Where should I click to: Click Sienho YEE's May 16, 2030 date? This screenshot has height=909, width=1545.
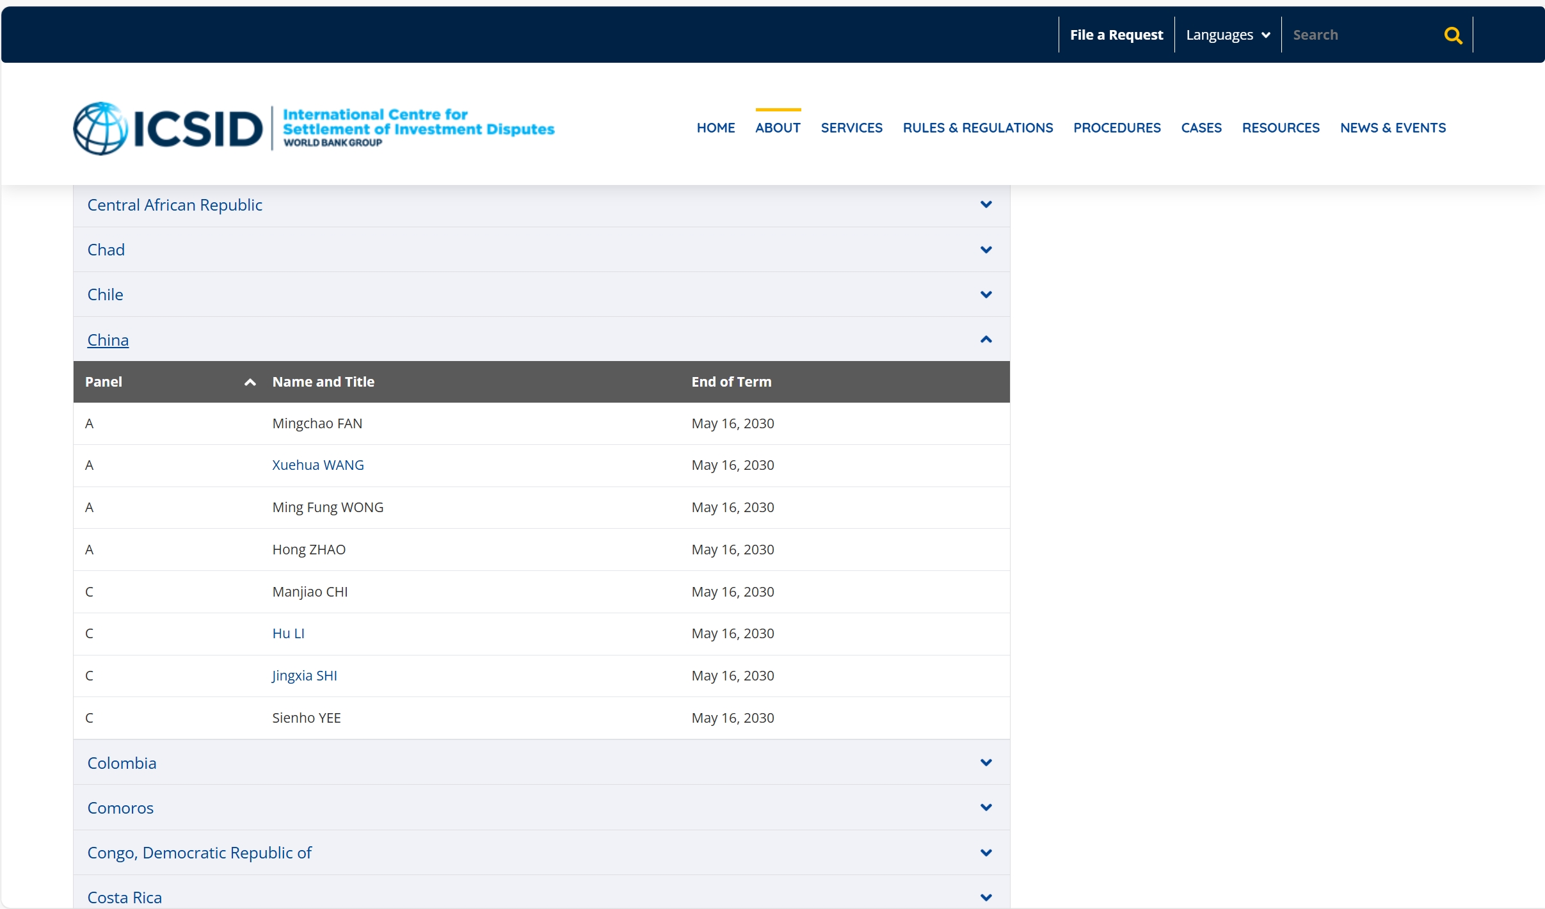coord(732,718)
